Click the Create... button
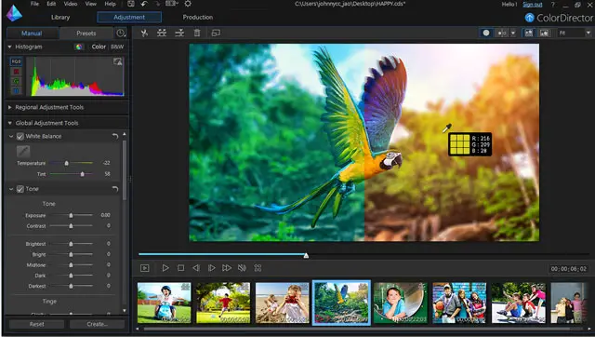595x337 pixels. click(x=97, y=324)
